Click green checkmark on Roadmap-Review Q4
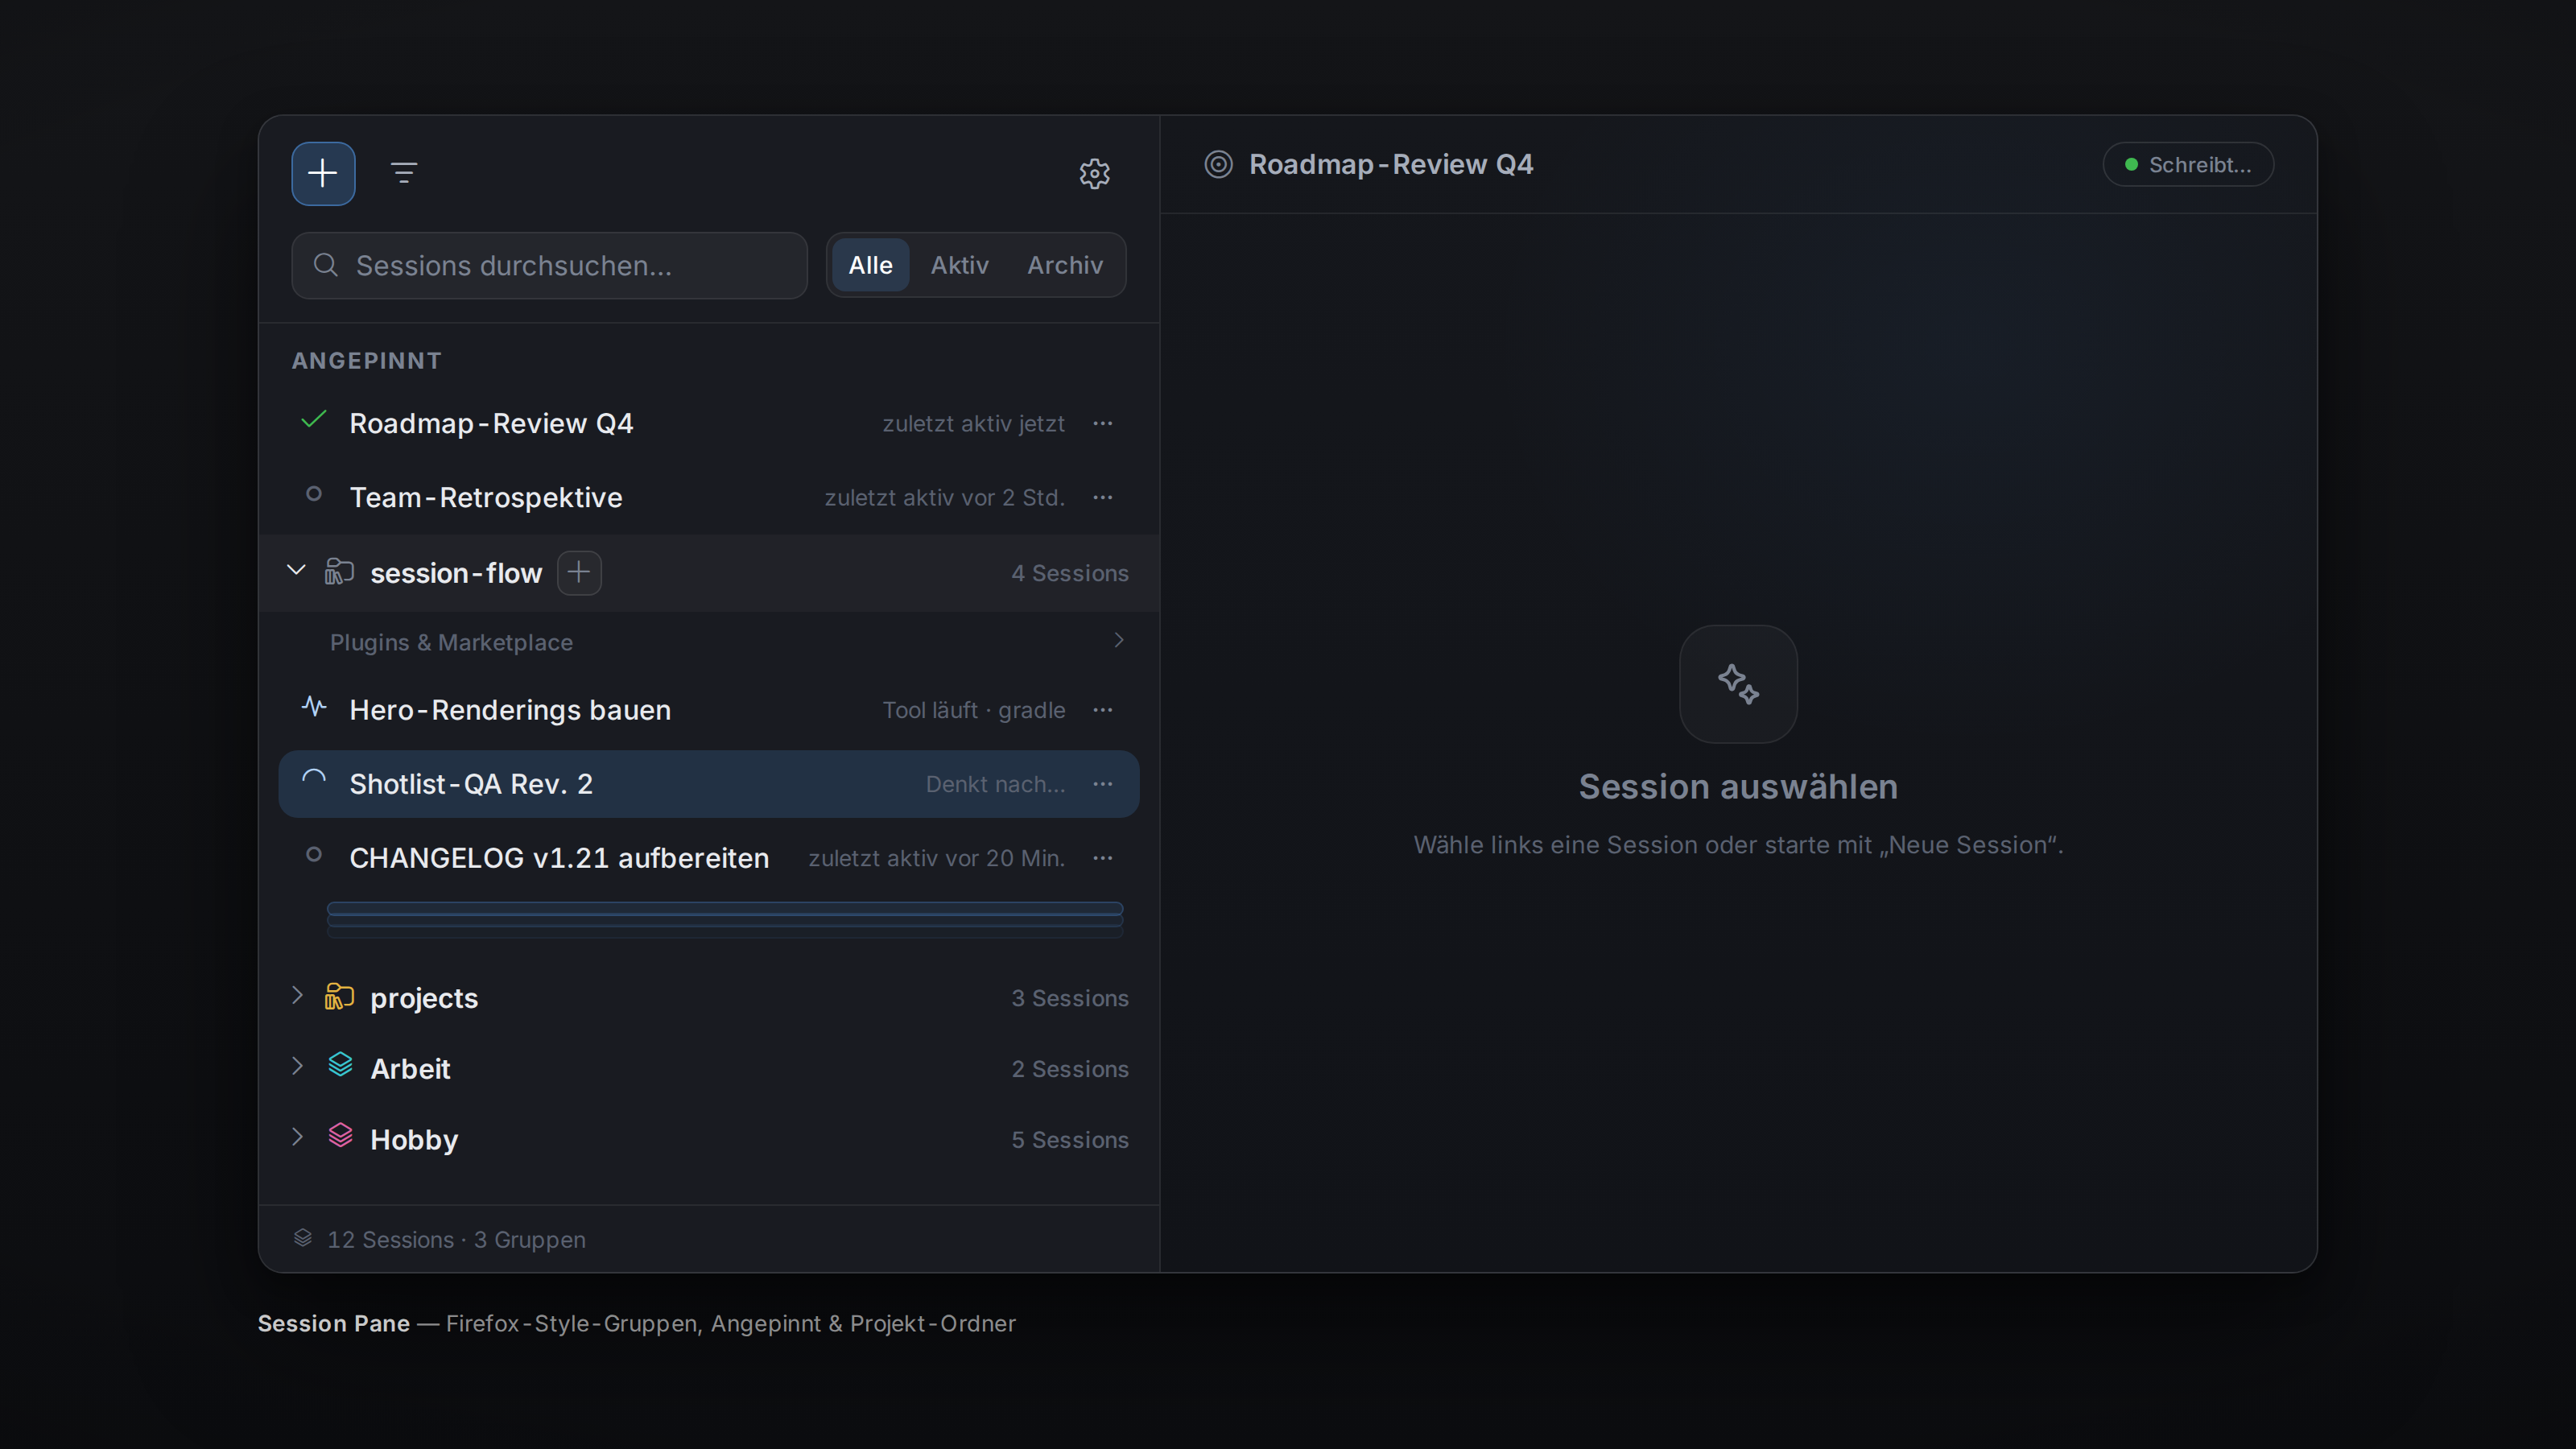2576x1449 pixels. [314, 420]
